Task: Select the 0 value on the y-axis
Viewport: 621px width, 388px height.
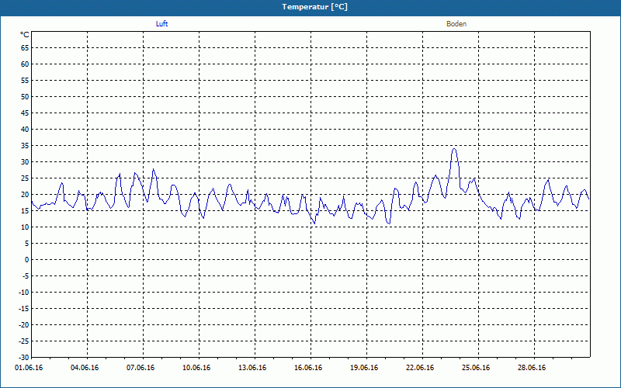Action: tap(27, 260)
